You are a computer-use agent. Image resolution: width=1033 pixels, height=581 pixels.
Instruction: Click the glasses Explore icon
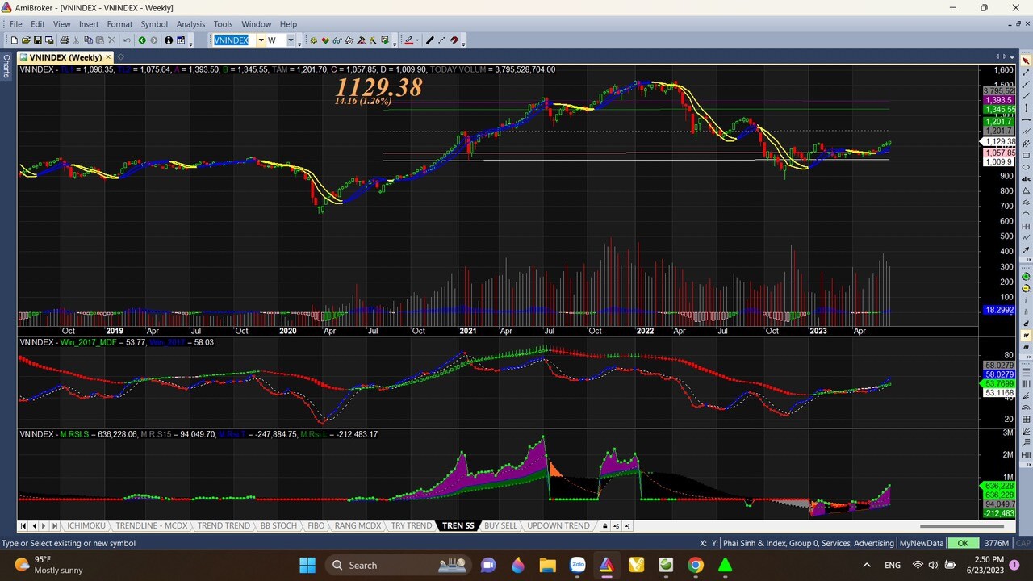(337, 40)
